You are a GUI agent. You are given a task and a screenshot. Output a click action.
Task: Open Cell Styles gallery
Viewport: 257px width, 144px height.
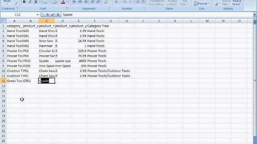pyautogui.click(x=185, y=3)
